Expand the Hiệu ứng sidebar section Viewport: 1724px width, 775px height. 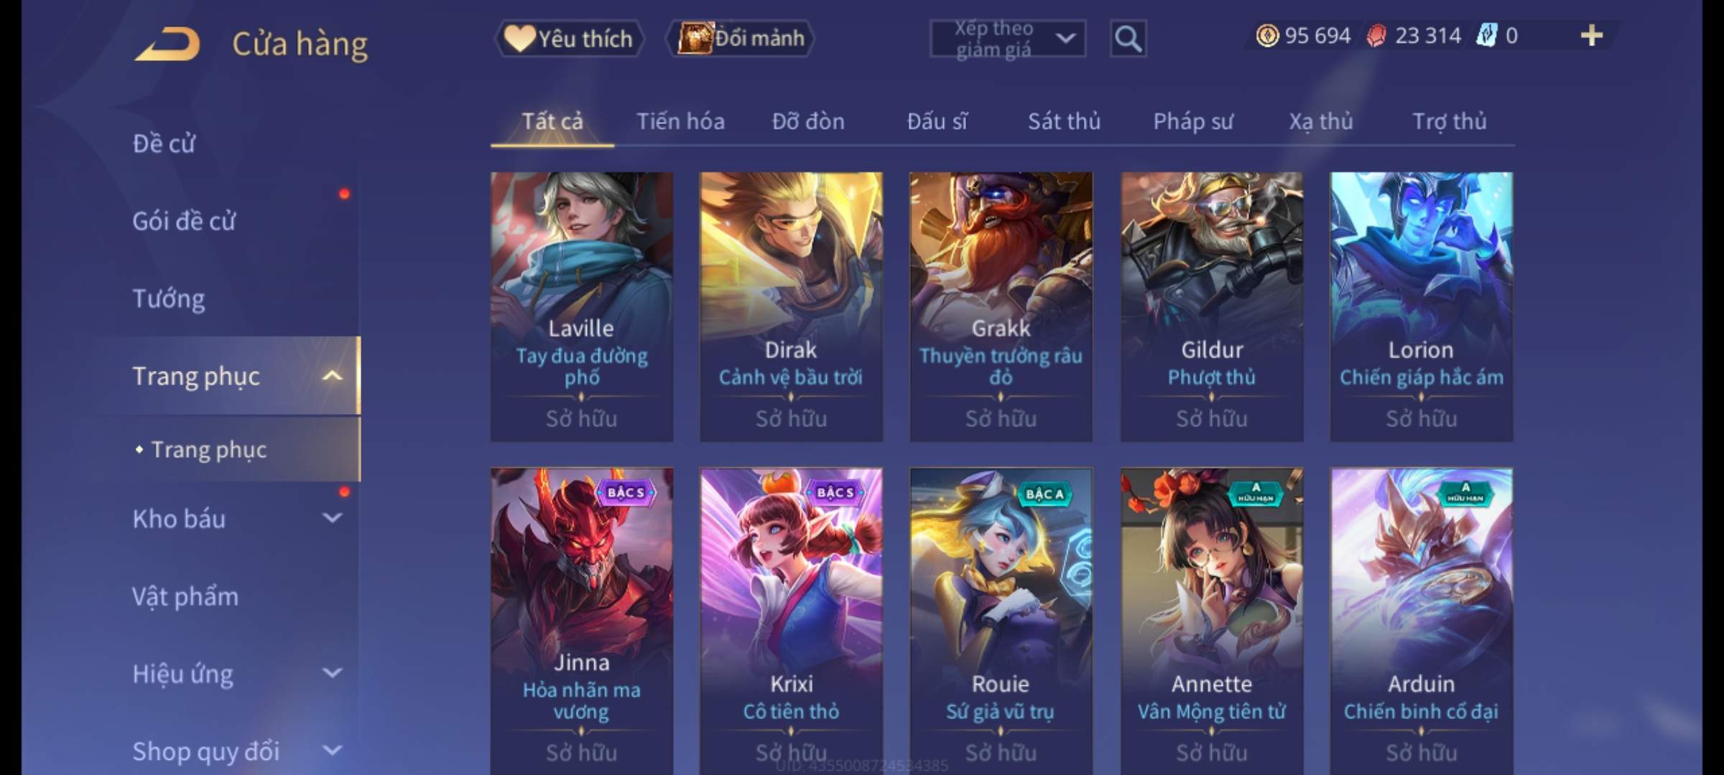point(332,673)
